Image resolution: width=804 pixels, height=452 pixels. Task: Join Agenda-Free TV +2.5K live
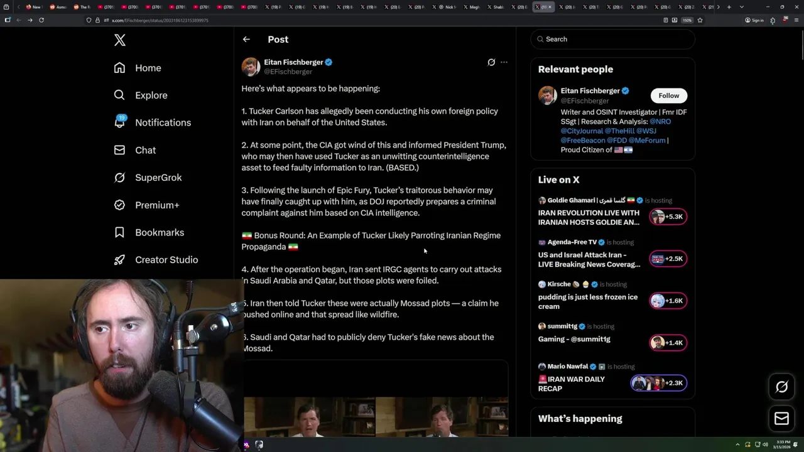point(668,259)
